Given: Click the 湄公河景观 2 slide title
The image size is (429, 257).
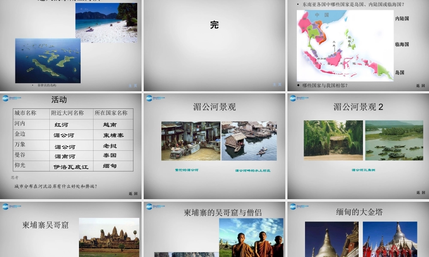Looking at the screenshot, I should coord(358,107).
